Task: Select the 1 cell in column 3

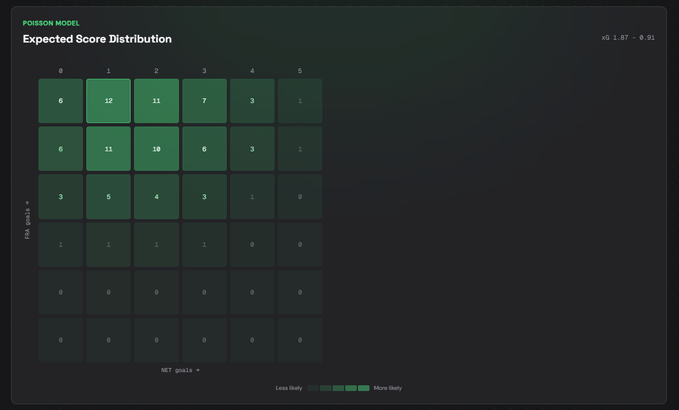Action: pyautogui.click(x=204, y=244)
